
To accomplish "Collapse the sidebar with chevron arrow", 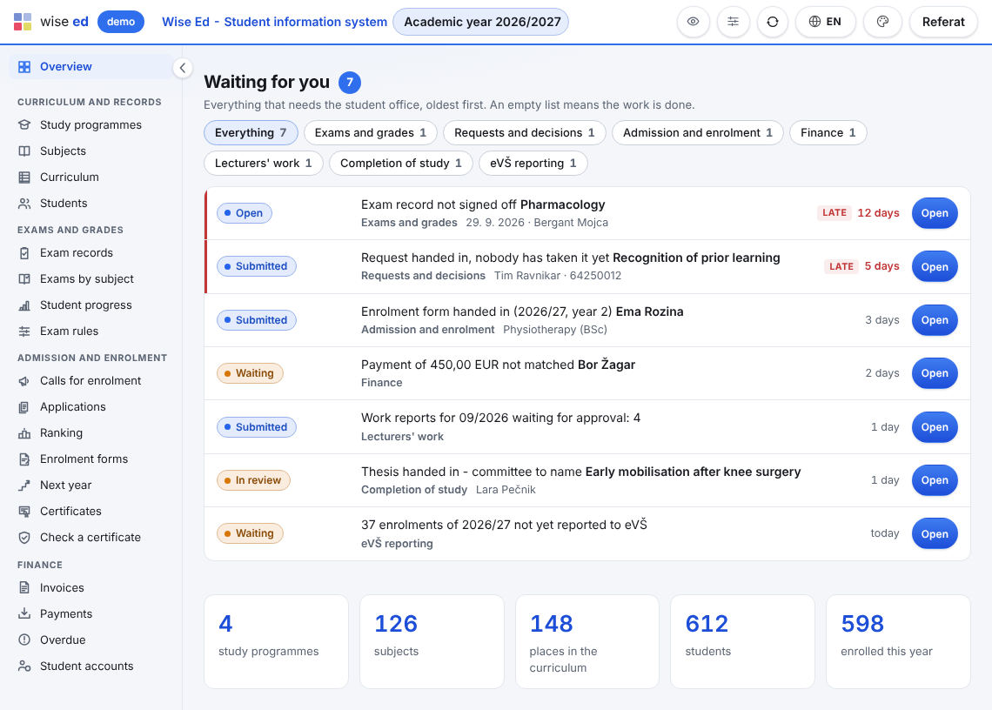I will [x=182, y=68].
